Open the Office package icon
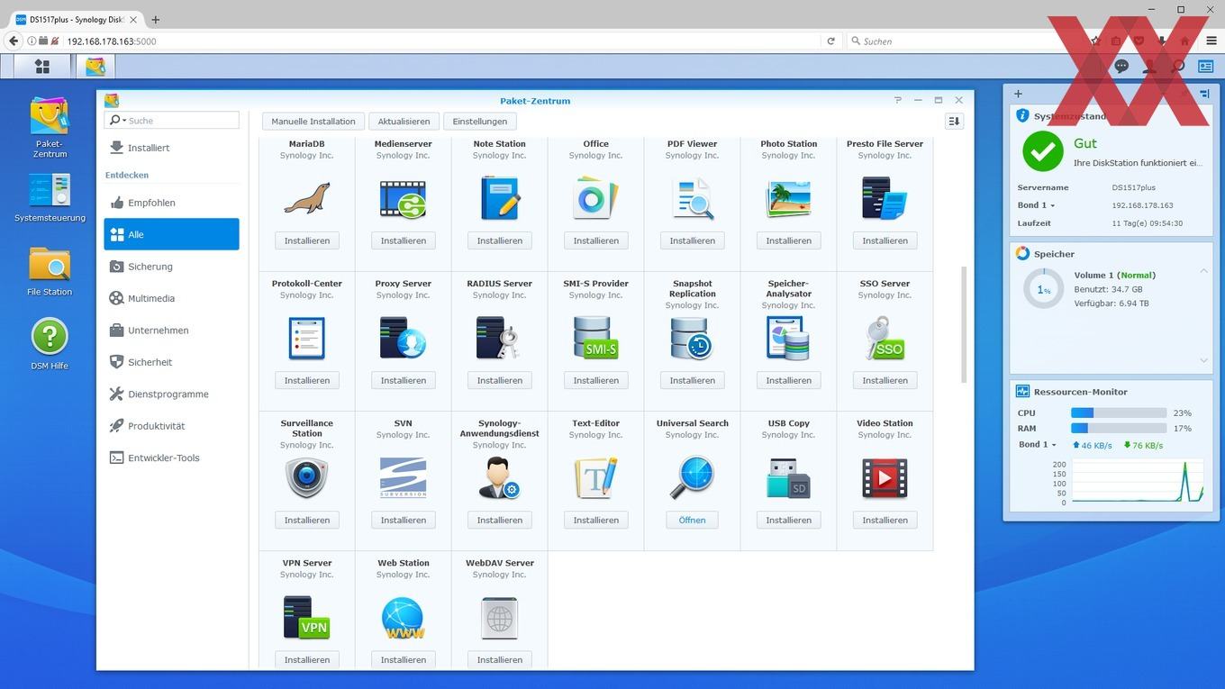1225x689 pixels. 595,198
